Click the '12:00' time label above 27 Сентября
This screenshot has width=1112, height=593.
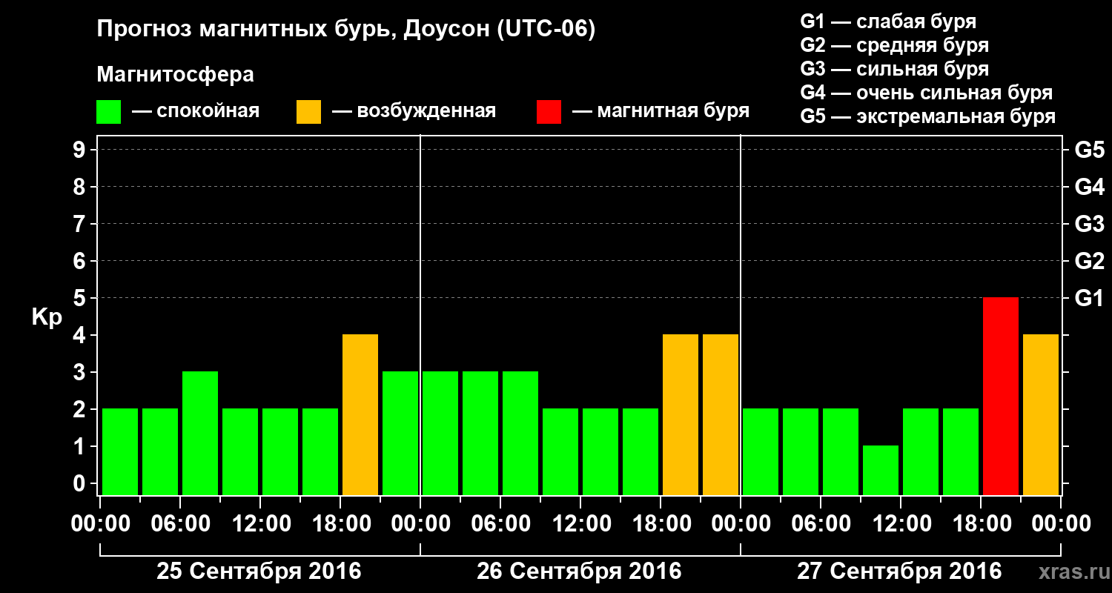(x=902, y=524)
